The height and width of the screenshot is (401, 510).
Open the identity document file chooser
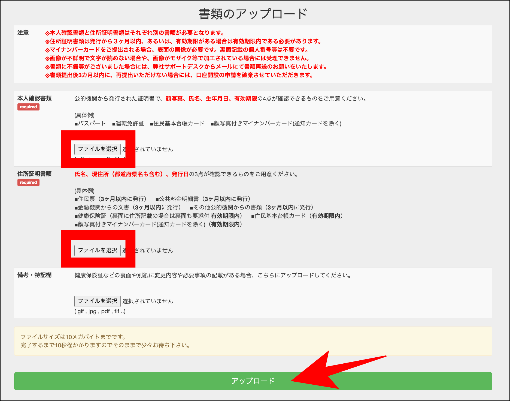point(97,149)
